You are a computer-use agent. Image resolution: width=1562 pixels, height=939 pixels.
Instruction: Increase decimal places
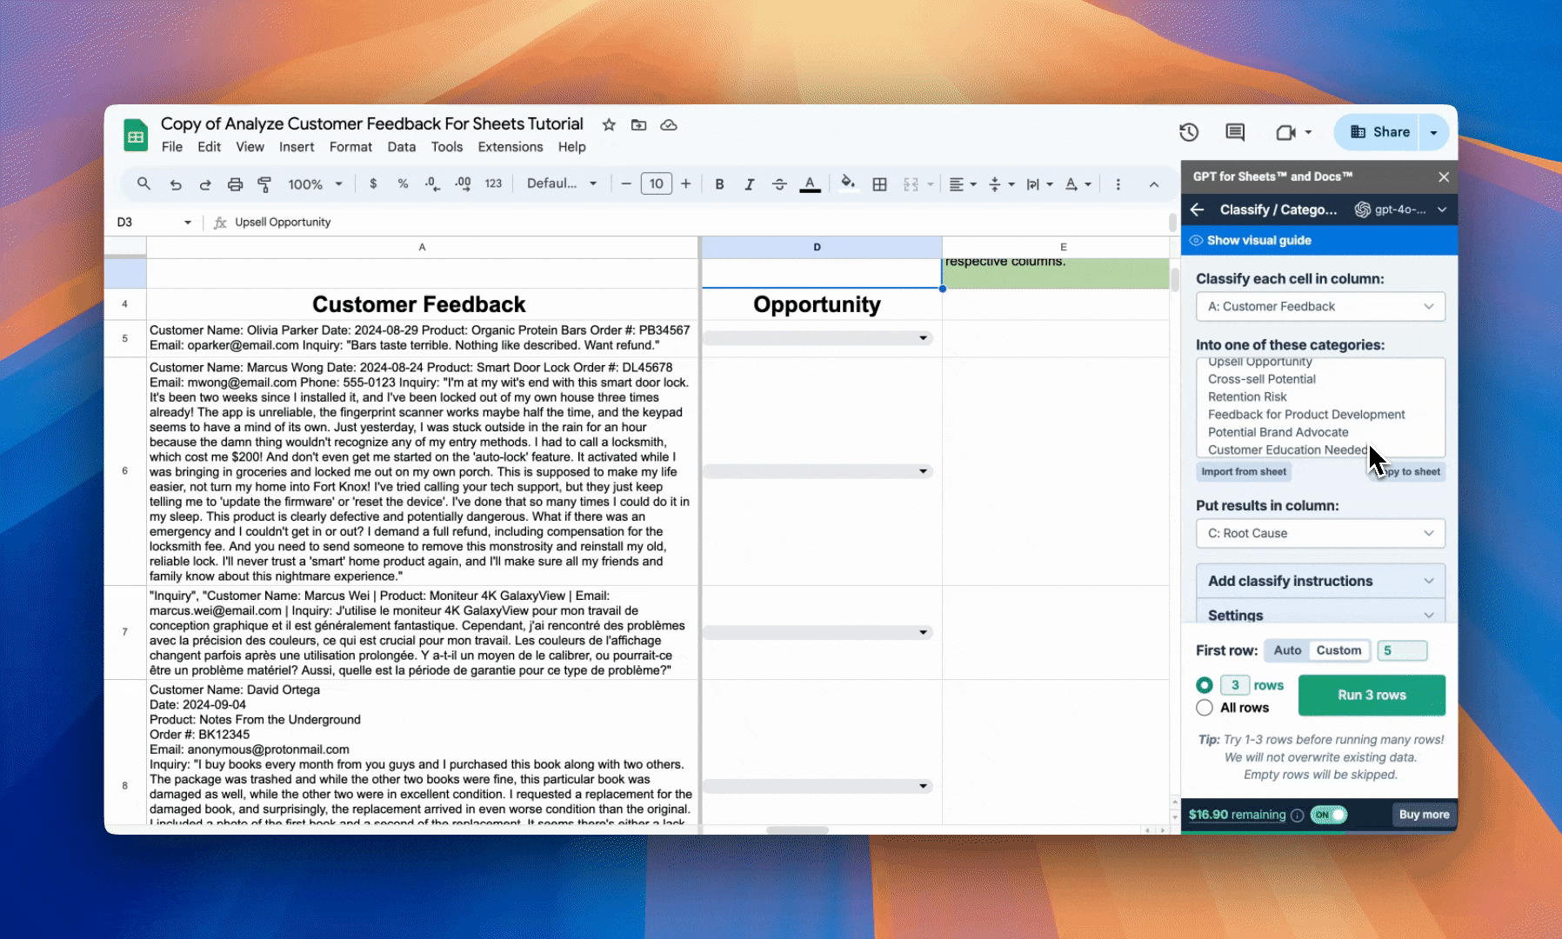click(463, 183)
